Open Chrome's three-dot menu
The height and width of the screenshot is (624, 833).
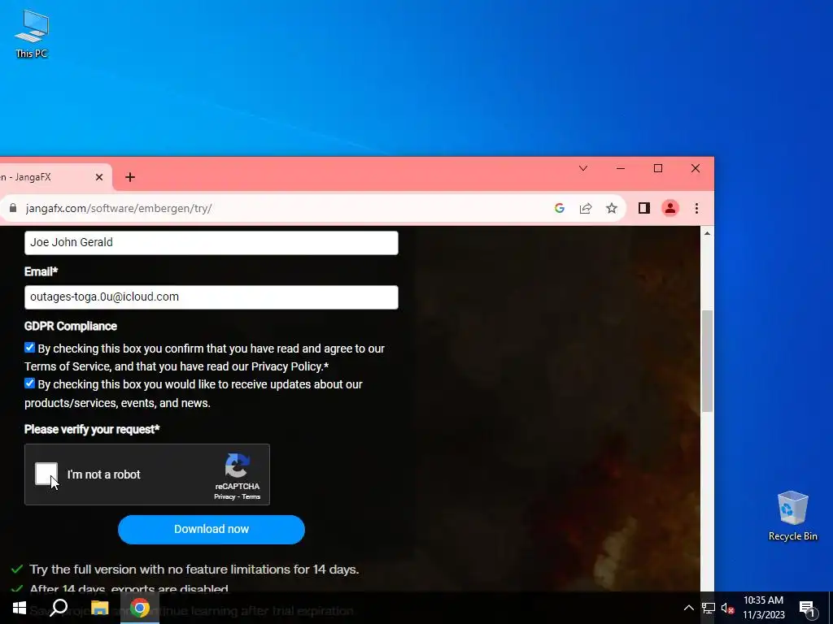pyautogui.click(x=696, y=209)
